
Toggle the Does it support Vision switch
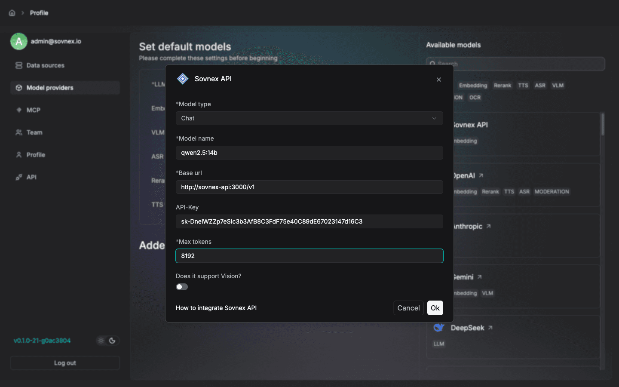(182, 287)
